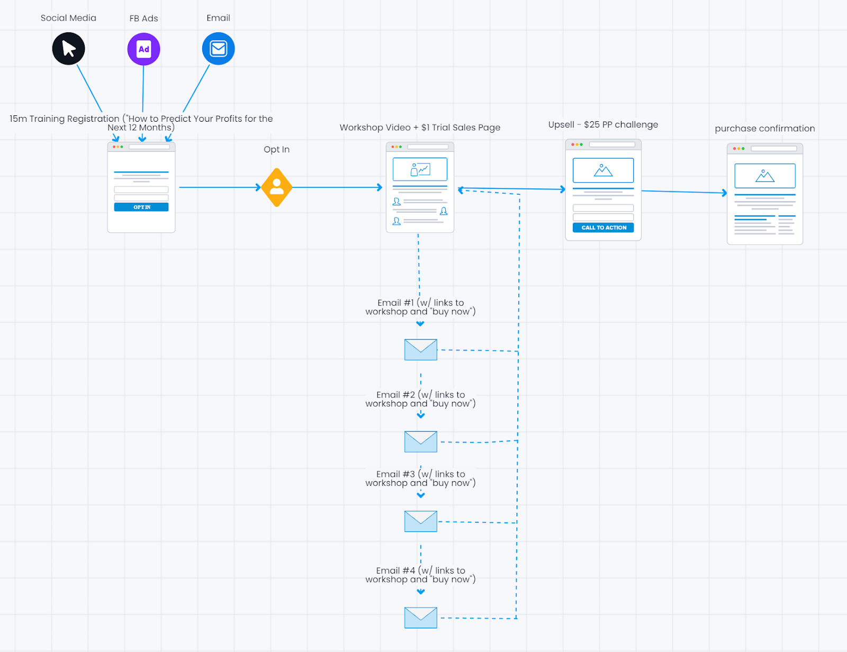This screenshot has width=847, height=652.
Task: Select the Training Registration page mockup
Action: point(141,187)
